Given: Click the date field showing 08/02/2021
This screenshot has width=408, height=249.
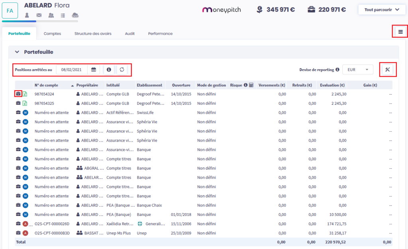Looking at the screenshot, I should pyautogui.click(x=71, y=70).
